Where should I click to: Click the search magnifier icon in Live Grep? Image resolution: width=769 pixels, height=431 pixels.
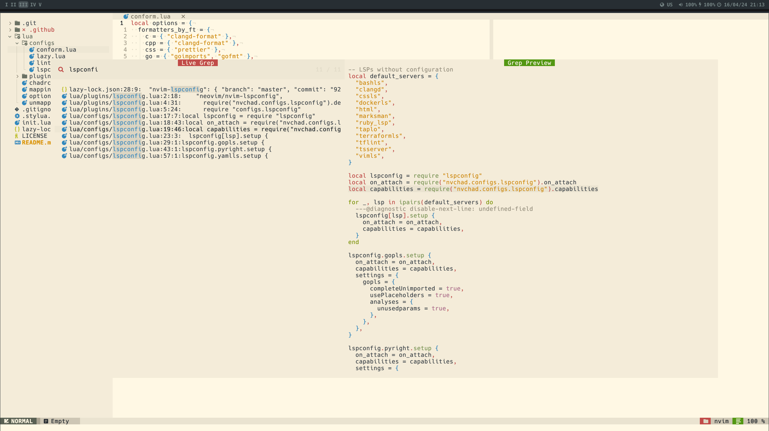coord(61,70)
